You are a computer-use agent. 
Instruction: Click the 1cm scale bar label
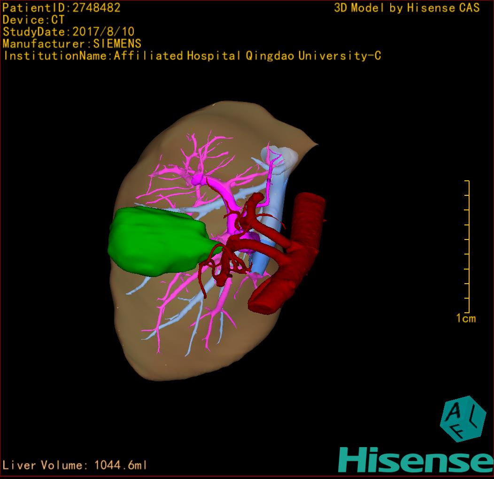point(466,318)
